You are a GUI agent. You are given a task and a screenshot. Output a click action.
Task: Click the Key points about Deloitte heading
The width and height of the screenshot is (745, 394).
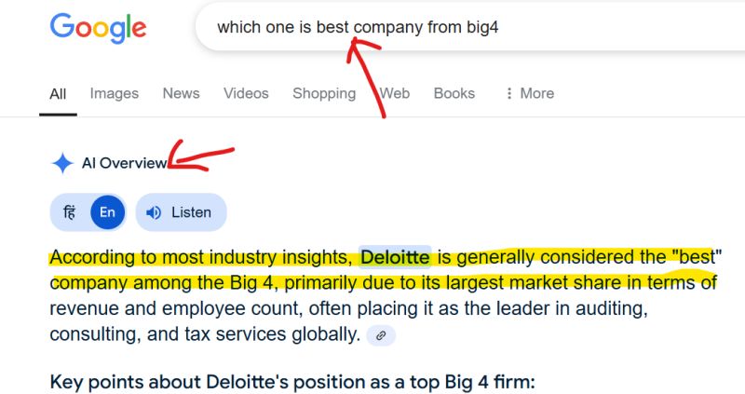(x=292, y=382)
